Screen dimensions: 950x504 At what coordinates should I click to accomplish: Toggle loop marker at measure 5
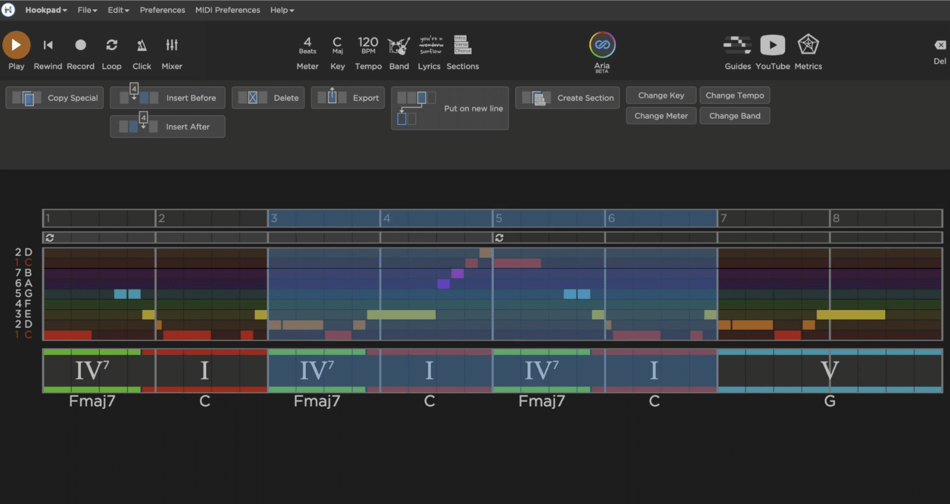click(499, 238)
